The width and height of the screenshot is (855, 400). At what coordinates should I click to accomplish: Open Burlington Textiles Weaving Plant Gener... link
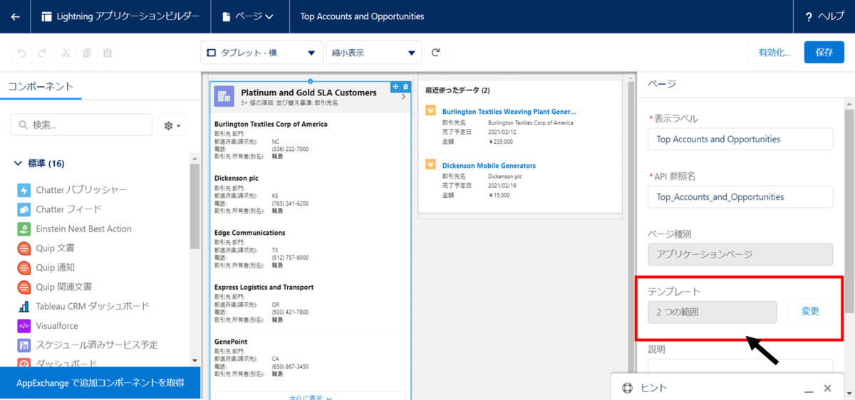509,112
